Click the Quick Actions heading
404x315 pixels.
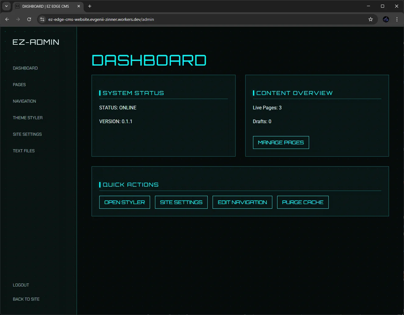(130, 184)
